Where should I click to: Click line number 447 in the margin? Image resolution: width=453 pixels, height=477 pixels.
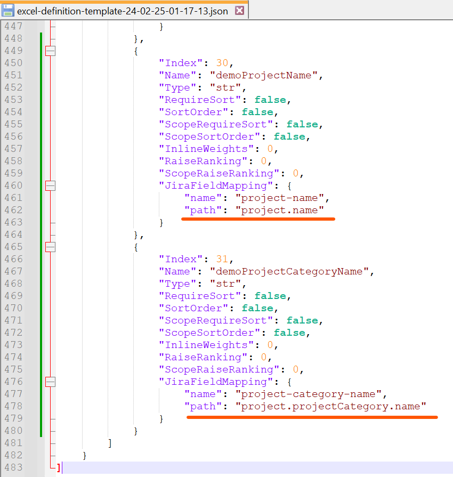click(13, 26)
